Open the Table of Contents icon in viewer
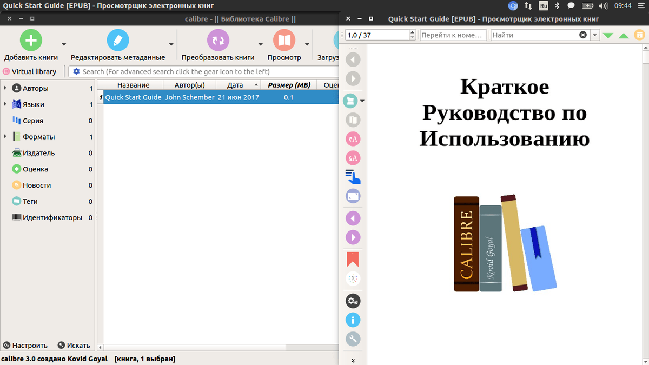649x365 pixels. click(x=353, y=177)
